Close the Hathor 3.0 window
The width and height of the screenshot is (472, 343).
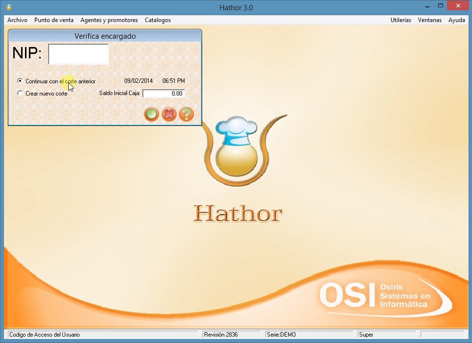(458, 6)
